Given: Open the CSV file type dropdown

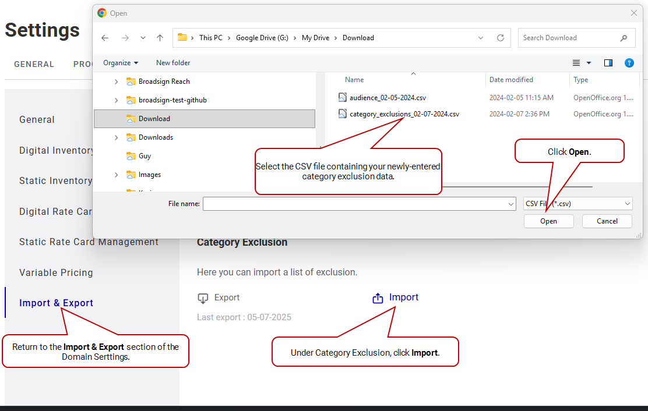Looking at the screenshot, I should 577,204.
